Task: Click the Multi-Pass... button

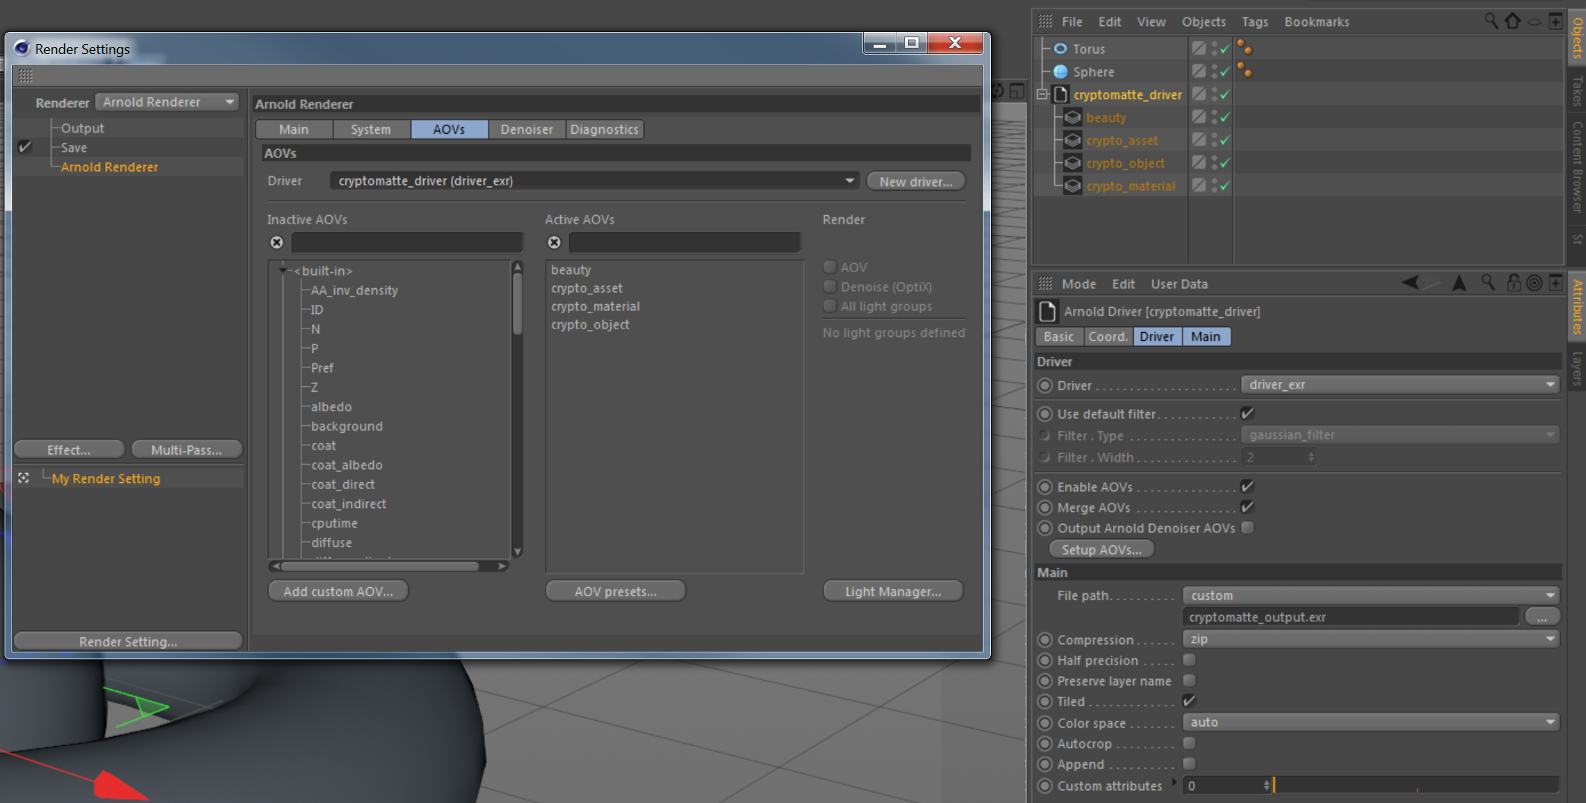Action: click(186, 449)
